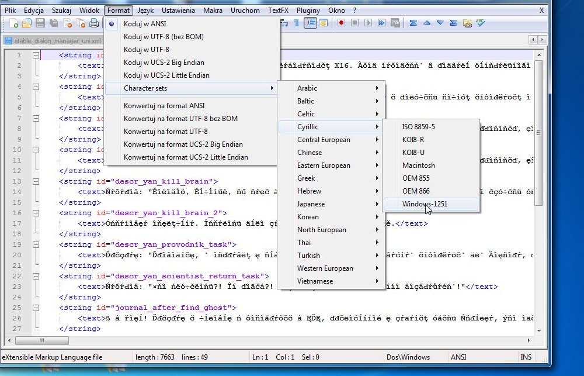584x376 pixels.
Task: Click vertical scrollbar down arrow
Action: pyautogui.click(x=538, y=330)
